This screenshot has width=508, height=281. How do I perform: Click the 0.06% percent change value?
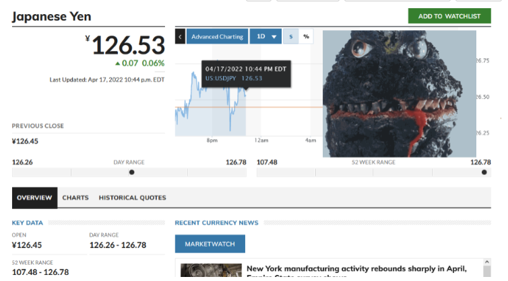153,63
